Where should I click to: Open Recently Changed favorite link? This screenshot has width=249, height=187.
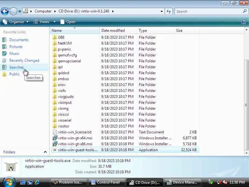[24, 60]
